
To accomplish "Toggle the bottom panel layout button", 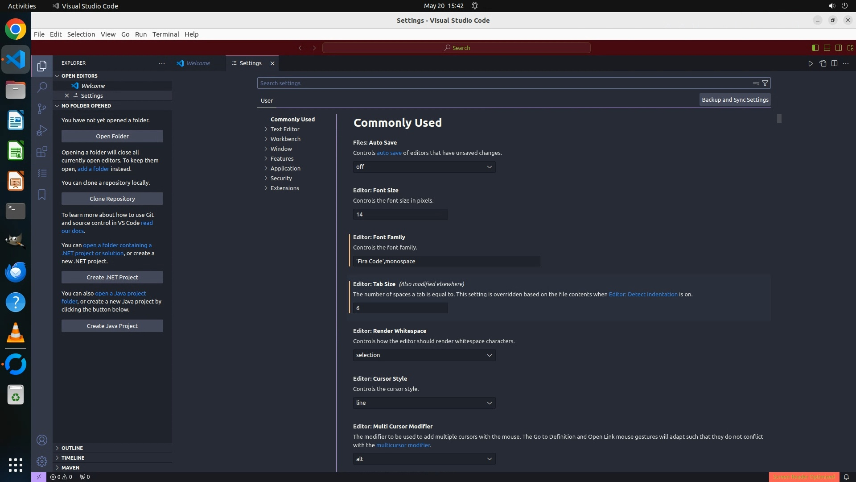I will (x=827, y=48).
